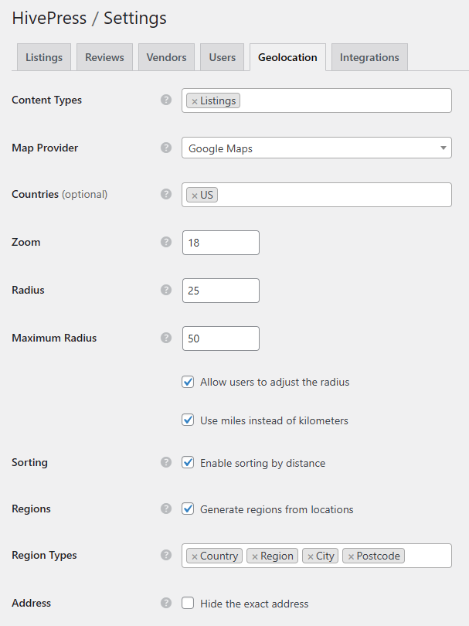Toggle Use miles instead of kilometers
469x626 pixels.
(x=188, y=420)
